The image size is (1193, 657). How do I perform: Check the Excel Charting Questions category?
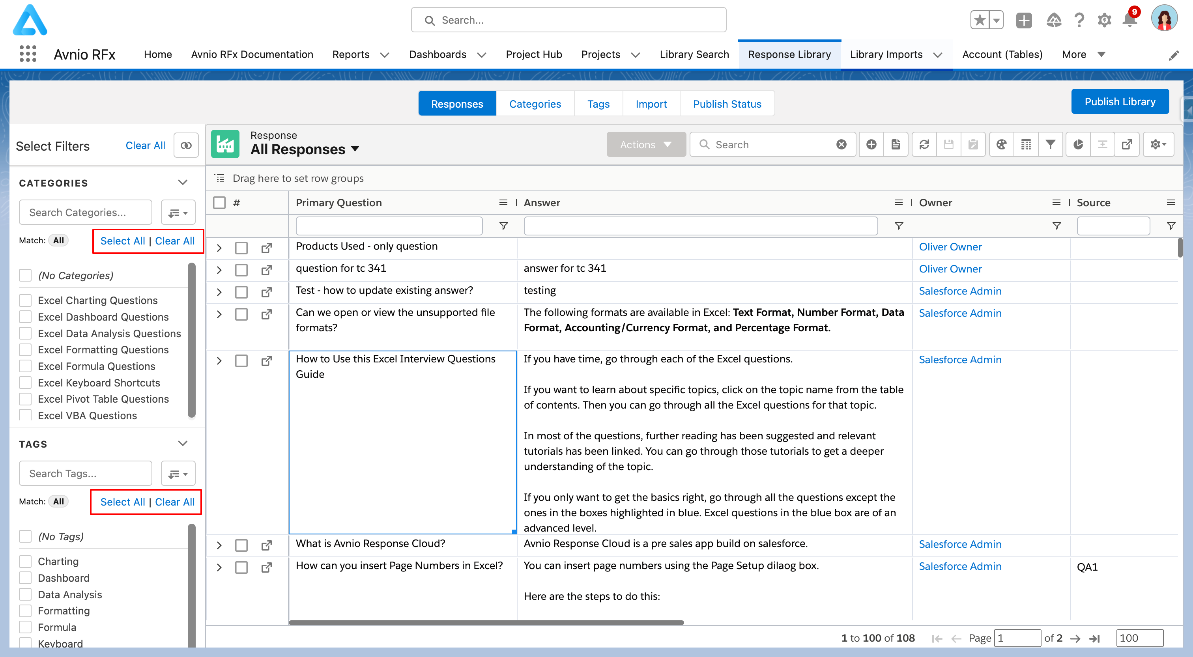pos(26,301)
